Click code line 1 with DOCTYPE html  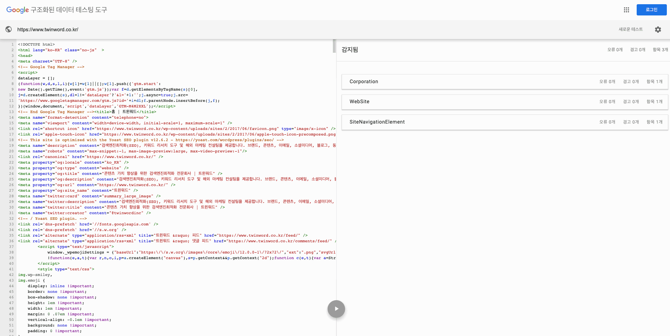36,45
